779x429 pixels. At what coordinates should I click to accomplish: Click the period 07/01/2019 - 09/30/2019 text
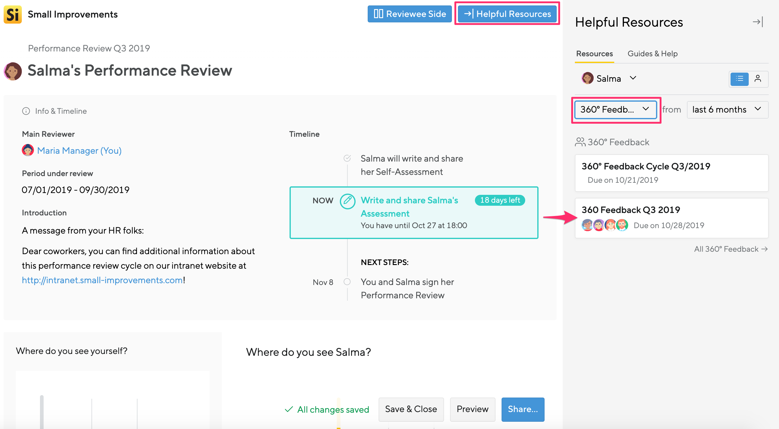(x=75, y=190)
